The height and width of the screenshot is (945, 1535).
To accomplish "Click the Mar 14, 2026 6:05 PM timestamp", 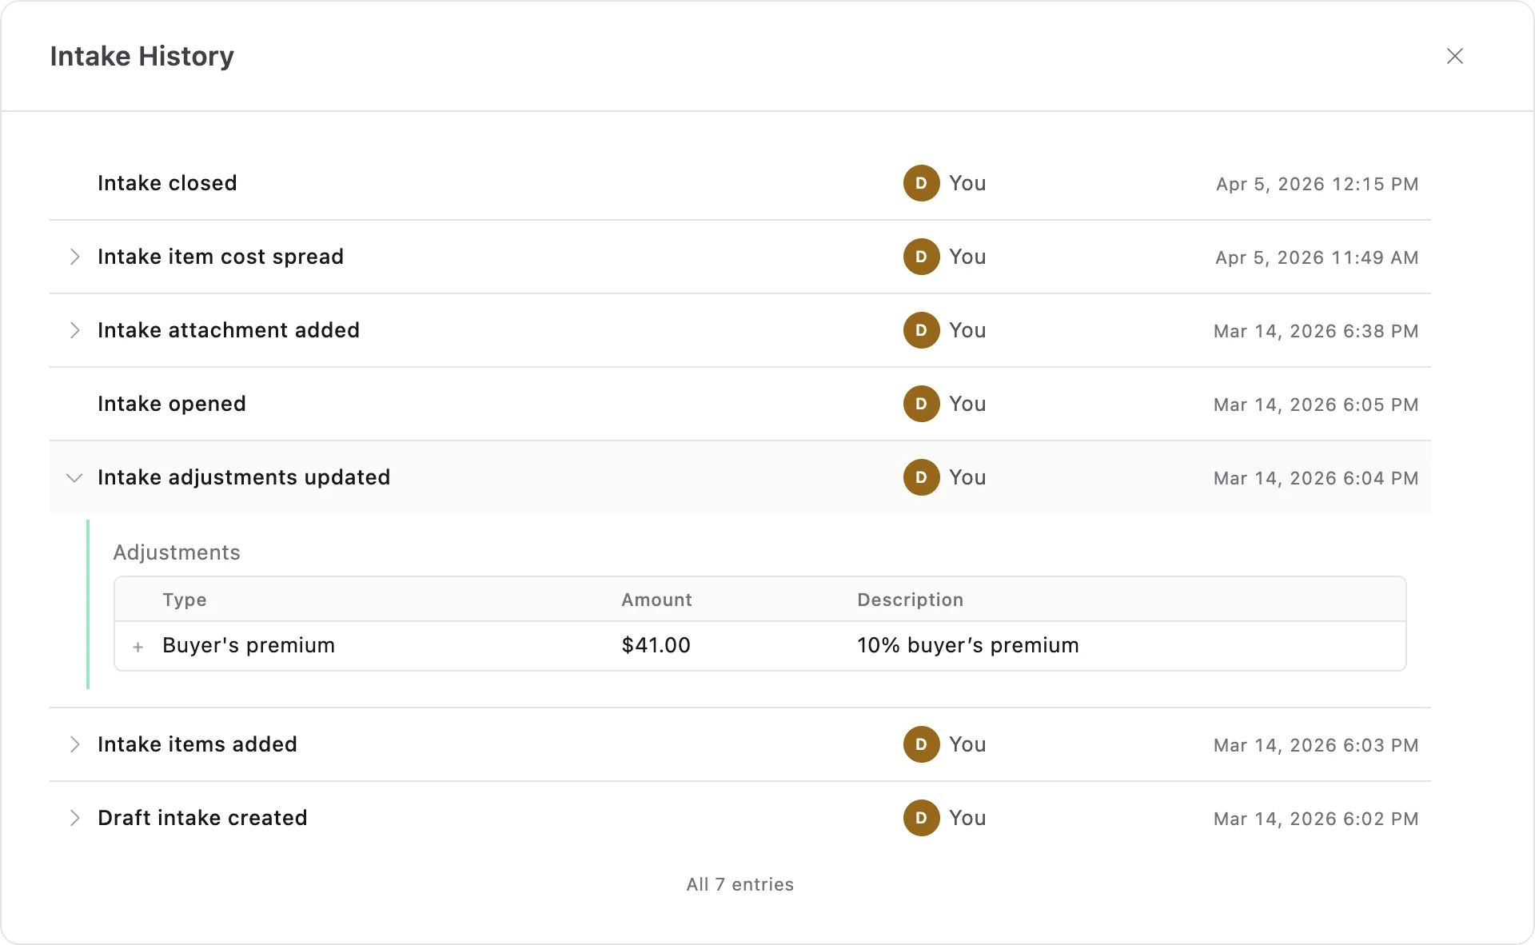I will 1316,405.
